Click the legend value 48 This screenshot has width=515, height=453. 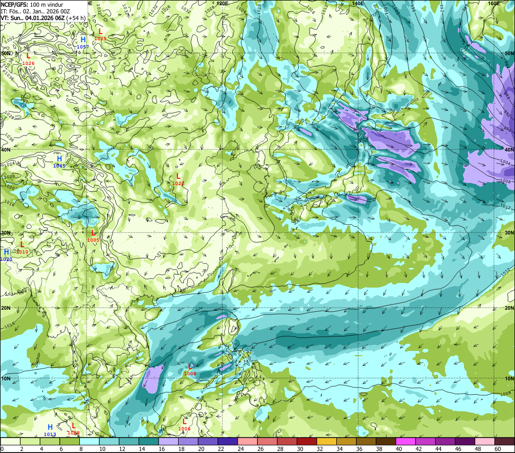click(477, 449)
